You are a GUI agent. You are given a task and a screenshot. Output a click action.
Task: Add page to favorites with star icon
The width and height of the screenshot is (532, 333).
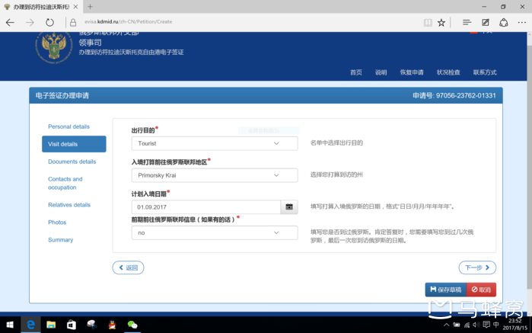point(441,23)
